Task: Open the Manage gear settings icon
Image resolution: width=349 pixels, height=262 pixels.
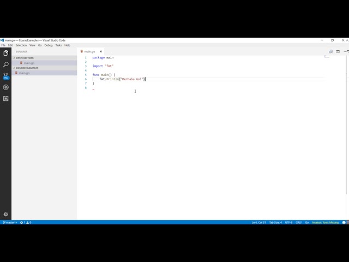Action: (x=6, y=214)
